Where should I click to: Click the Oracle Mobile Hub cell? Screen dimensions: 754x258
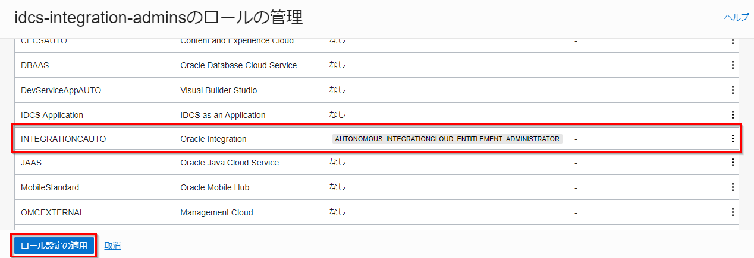pos(215,187)
